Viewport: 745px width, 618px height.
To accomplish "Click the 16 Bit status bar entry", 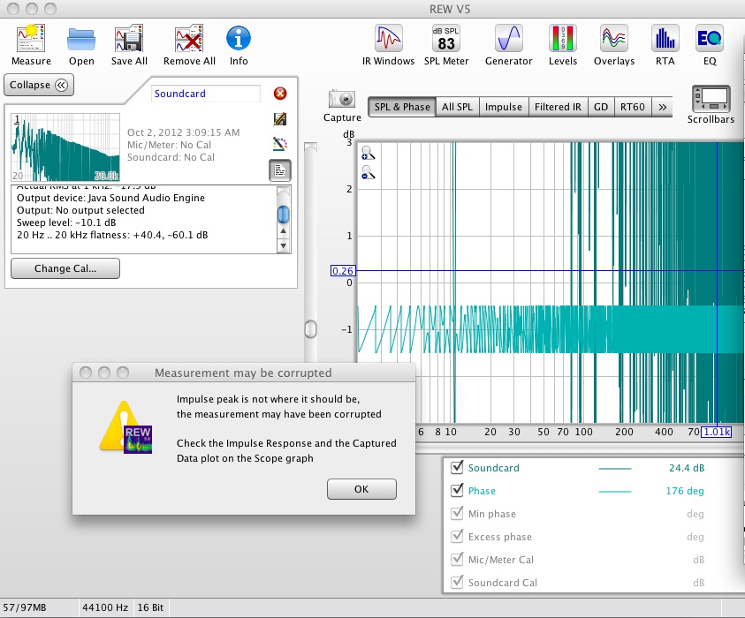I will click(x=150, y=607).
